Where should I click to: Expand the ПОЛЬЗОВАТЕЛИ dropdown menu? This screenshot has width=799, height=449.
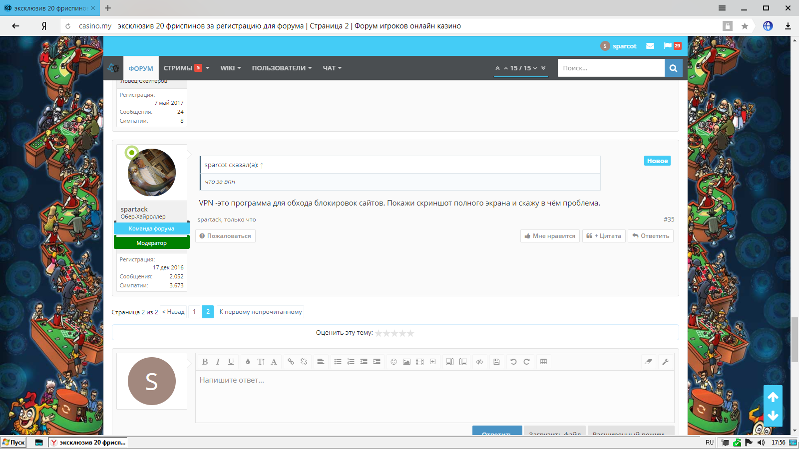(x=282, y=68)
